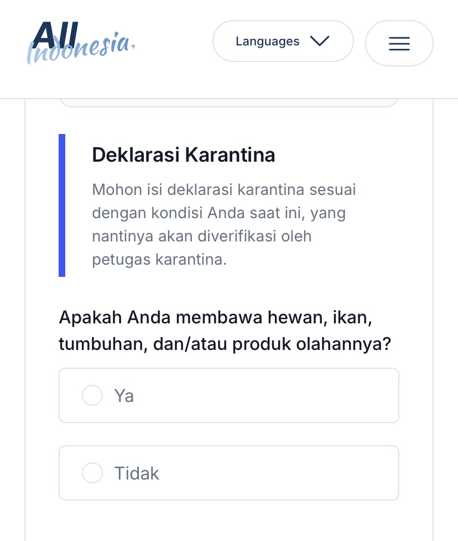Select the Tidak radio circle

[x=92, y=473]
